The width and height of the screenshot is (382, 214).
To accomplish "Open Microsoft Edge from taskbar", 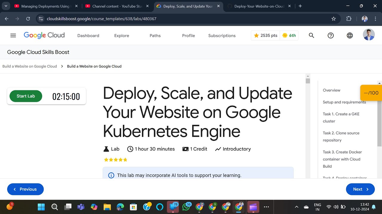I will pos(120,207).
